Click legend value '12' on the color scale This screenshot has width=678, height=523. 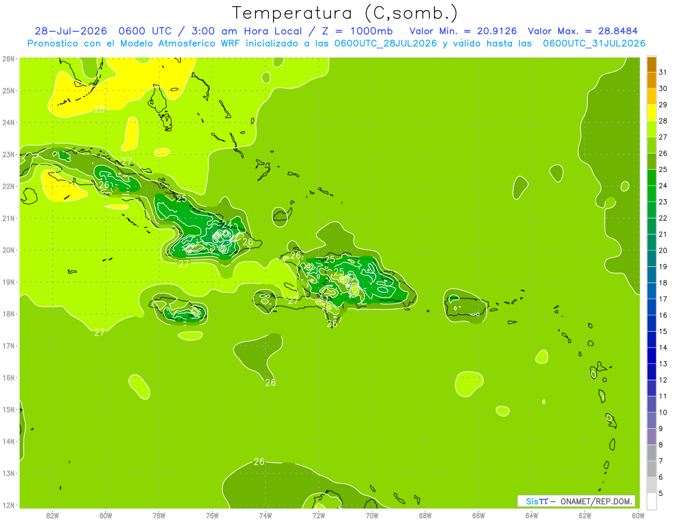click(663, 380)
